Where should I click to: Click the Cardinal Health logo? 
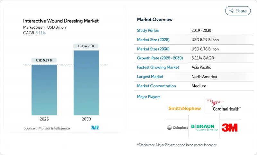(x=223, y=106)
